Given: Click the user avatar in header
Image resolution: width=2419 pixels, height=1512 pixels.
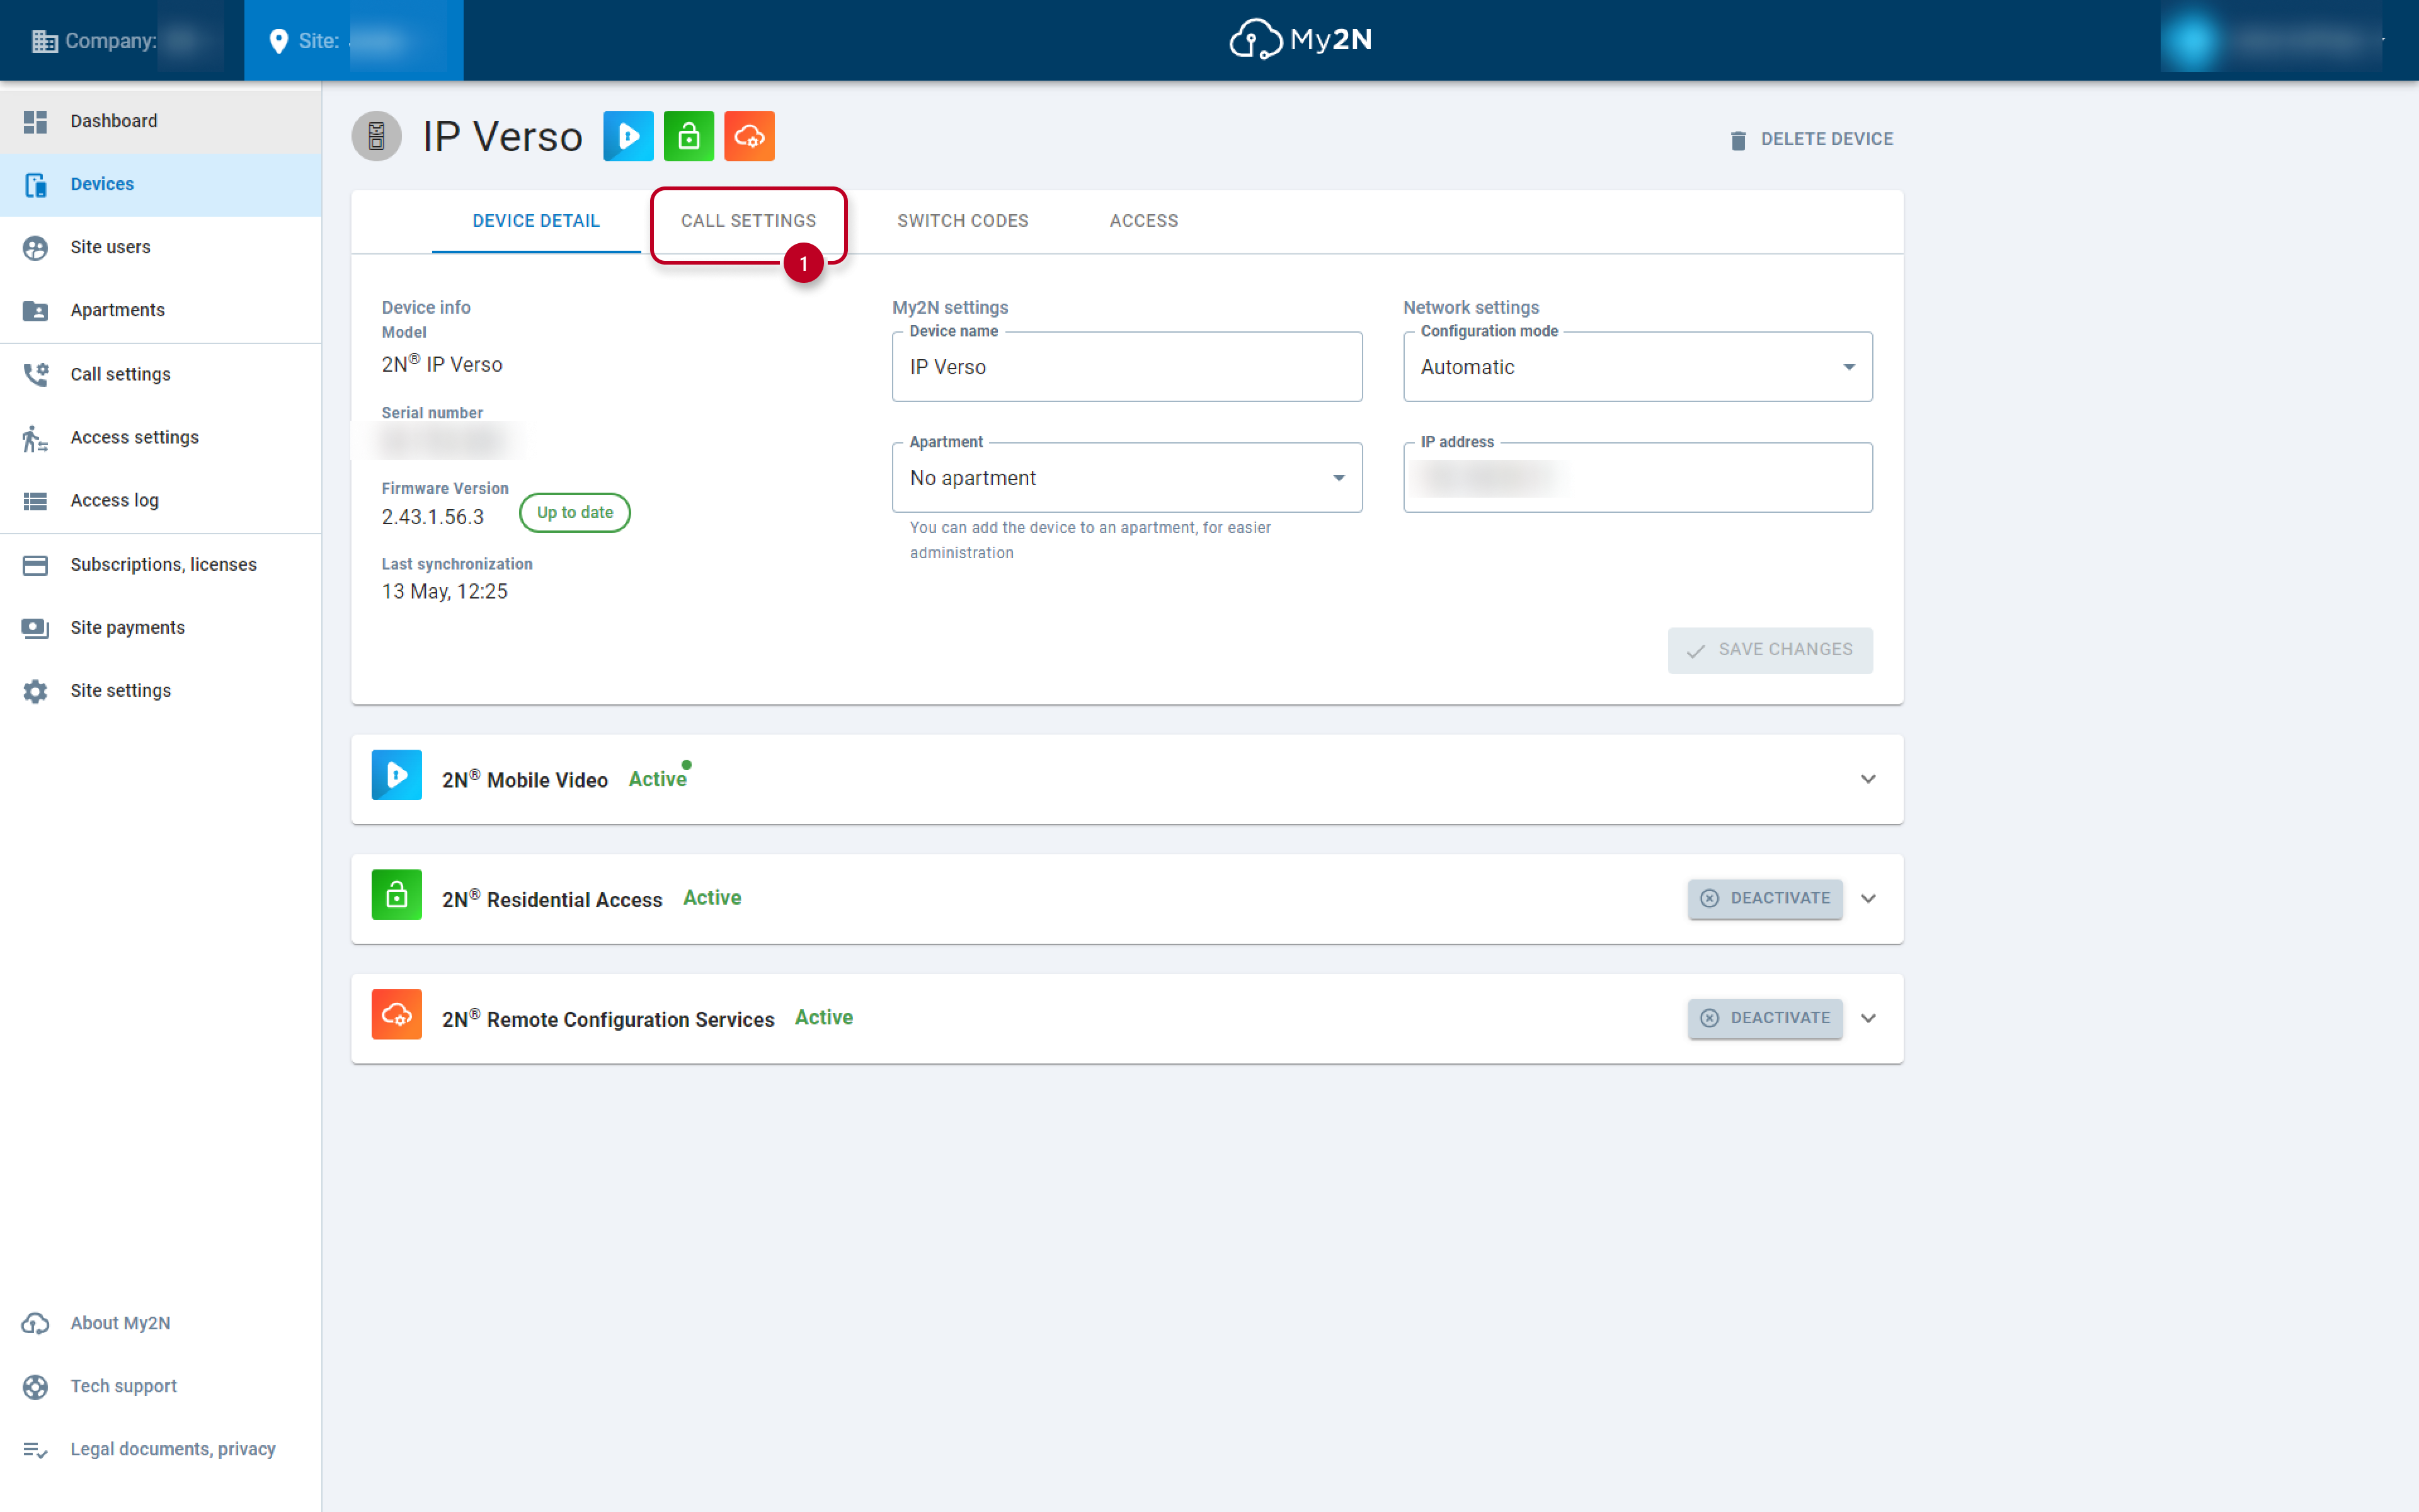Looking at the screenshot, I should [2192, 40].
